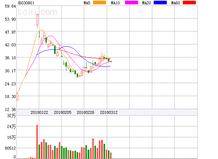Click the first red candlestick near 18.30
Image resolution: width=218 pixels, height=159 pixels.
coord(17,96)
